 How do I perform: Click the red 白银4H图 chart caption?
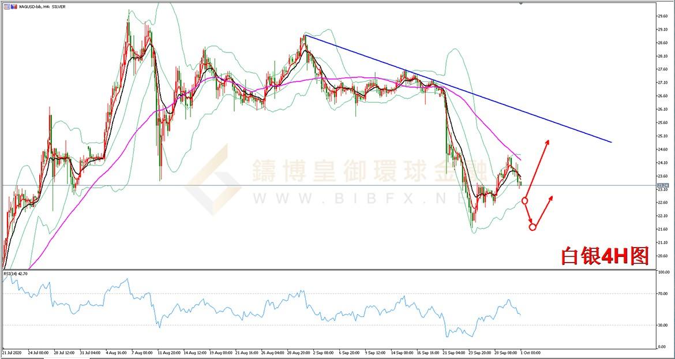(605, 256)
